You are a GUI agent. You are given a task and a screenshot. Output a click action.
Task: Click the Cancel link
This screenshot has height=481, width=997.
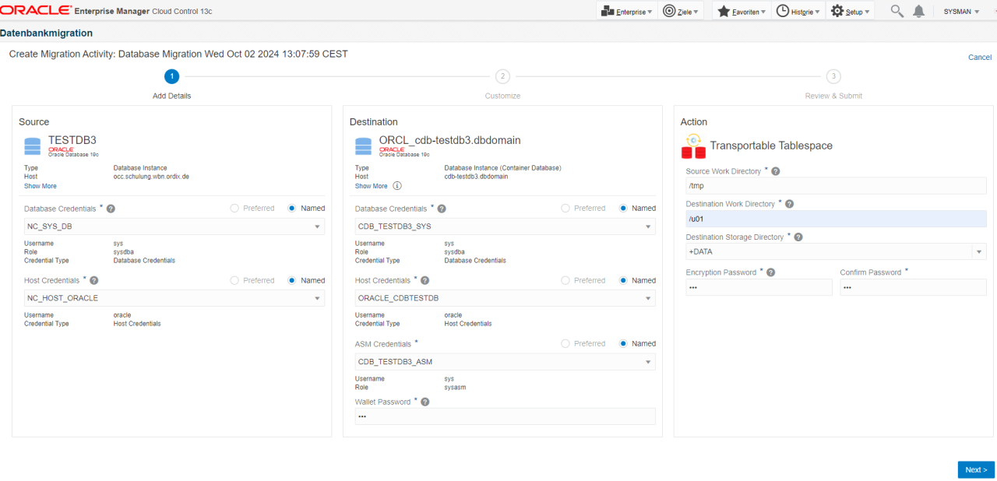point(979,58)
